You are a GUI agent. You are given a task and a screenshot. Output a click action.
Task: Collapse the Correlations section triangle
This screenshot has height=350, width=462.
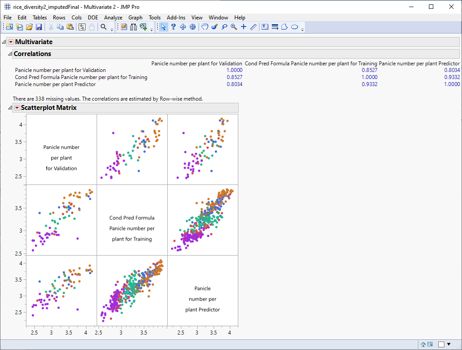pos(10,54)
